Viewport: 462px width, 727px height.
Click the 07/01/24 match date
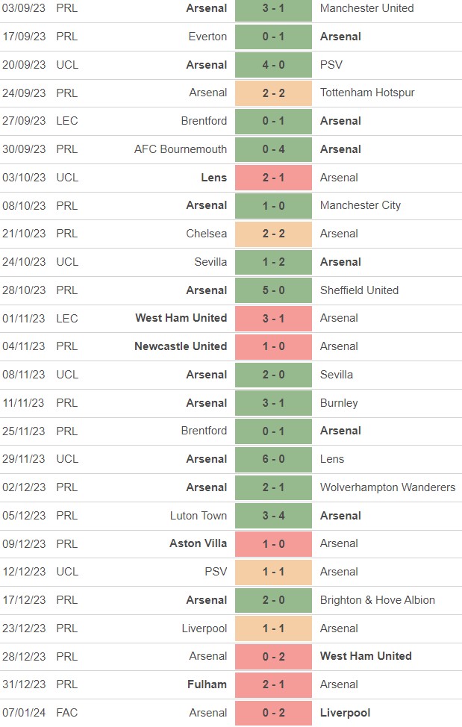[x=24, y=713]
